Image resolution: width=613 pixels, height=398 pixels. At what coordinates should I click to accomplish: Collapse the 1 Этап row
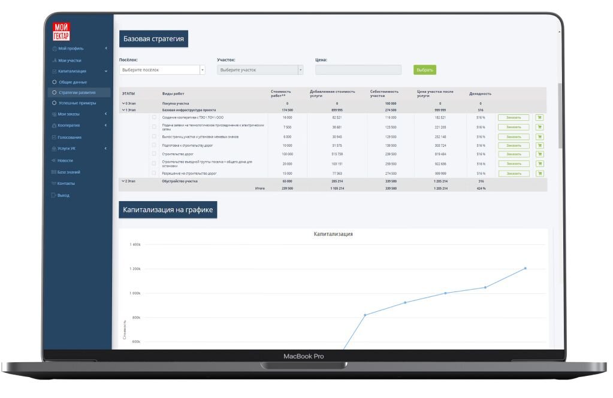click(x=123, y=110)
